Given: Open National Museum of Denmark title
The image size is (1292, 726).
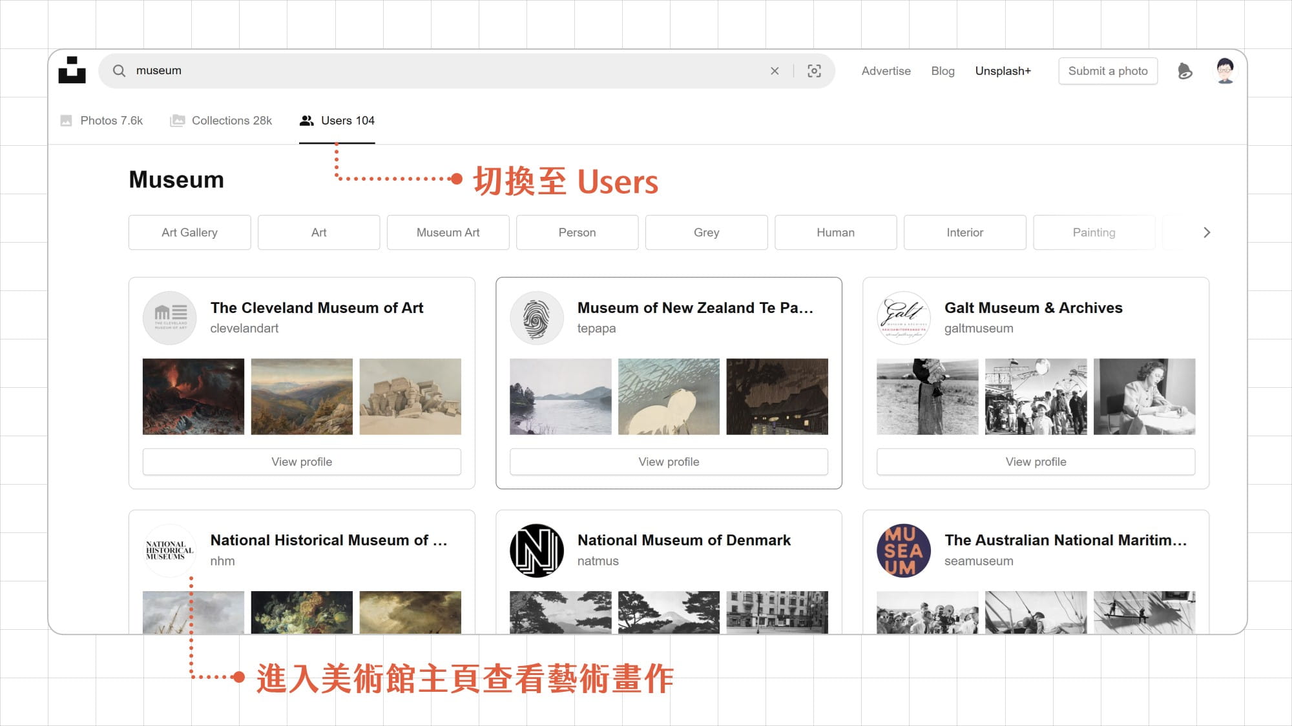Looking at the screenshot, I should (683, 540).
